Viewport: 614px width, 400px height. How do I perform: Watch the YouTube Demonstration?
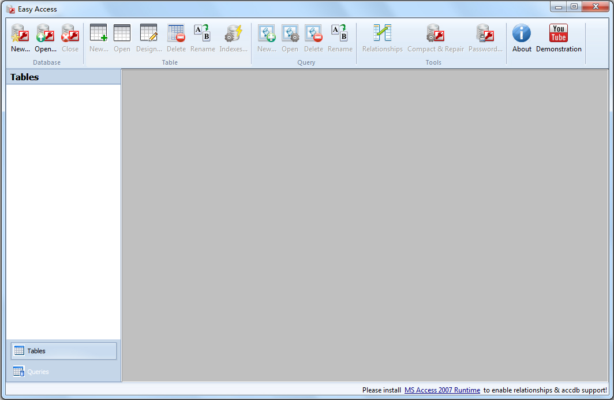[x=559, y=39]
